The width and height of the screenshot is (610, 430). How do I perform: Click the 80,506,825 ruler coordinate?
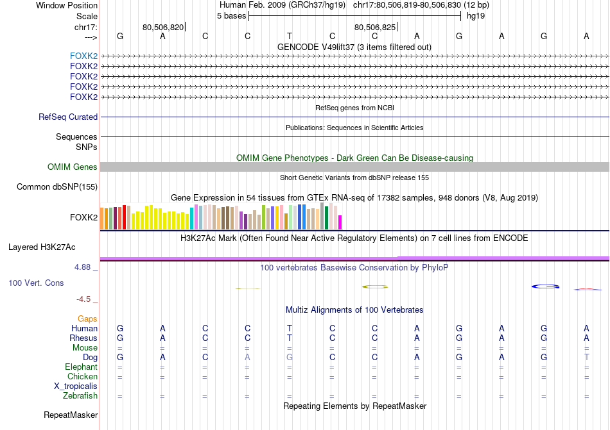click(x=374, y=27)
